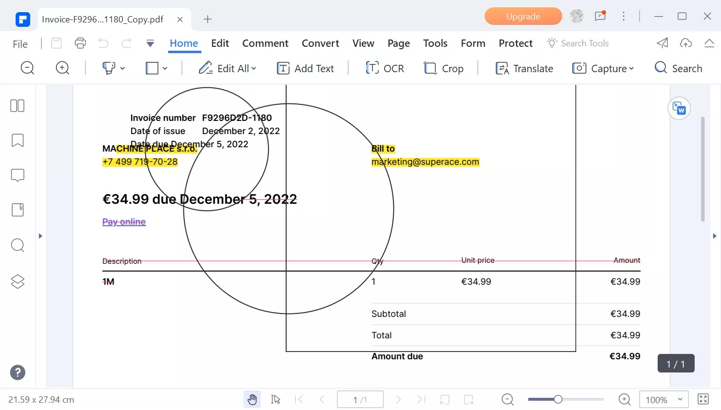
Task: Open a new tab with the plus button
Action: coord(208,19)
